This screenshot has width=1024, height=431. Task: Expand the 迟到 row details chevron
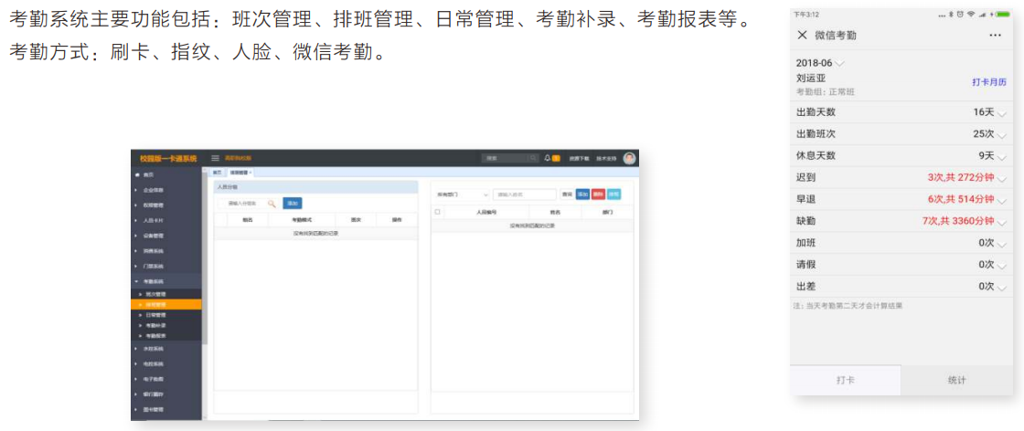click(x=1002, y=178)
